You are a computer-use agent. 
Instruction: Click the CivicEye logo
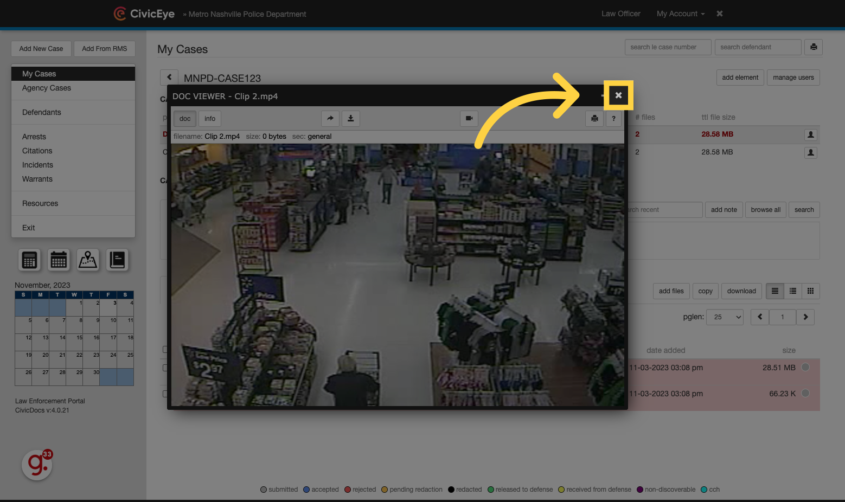(144, 14)
